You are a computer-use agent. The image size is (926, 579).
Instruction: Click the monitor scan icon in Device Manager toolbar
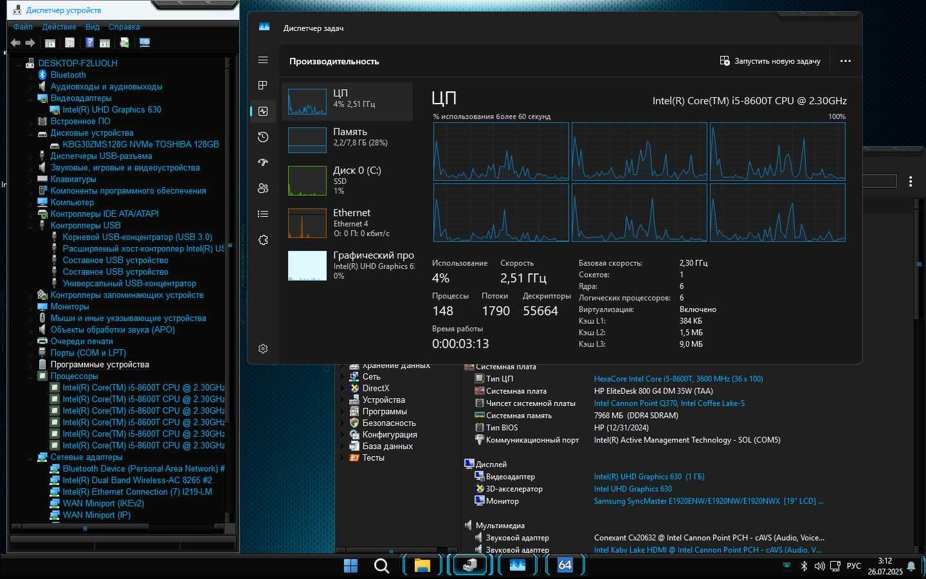coord(145,43)
